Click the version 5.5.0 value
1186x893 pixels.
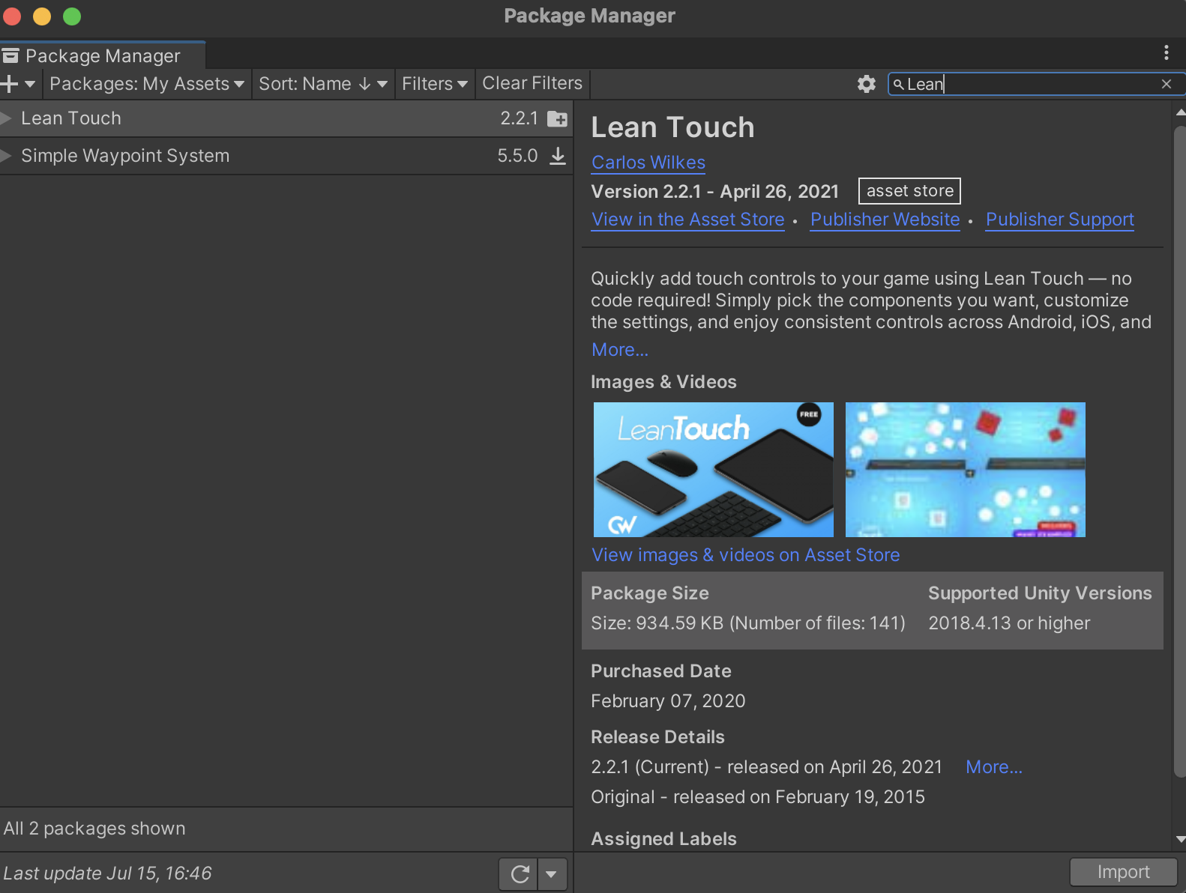[x=517, y=156]
